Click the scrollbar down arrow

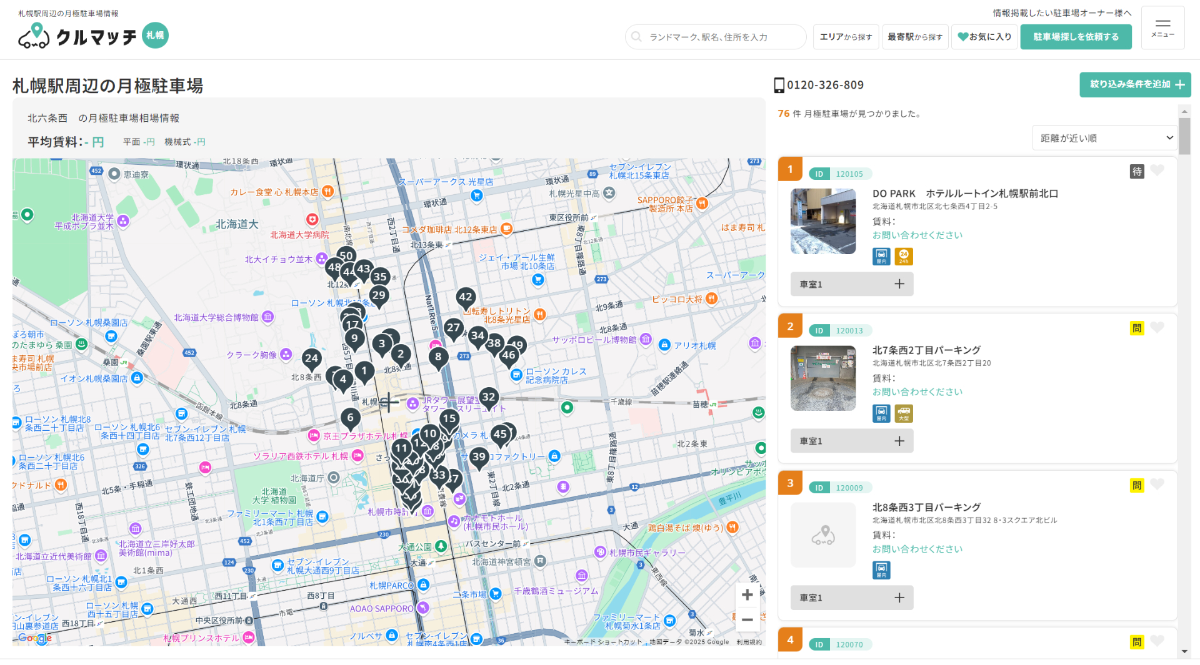[x=1184, y=651]
